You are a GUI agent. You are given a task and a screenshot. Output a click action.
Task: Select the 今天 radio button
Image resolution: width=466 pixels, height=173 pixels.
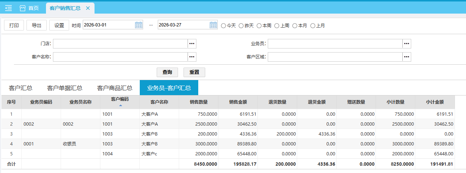(223, 26)
